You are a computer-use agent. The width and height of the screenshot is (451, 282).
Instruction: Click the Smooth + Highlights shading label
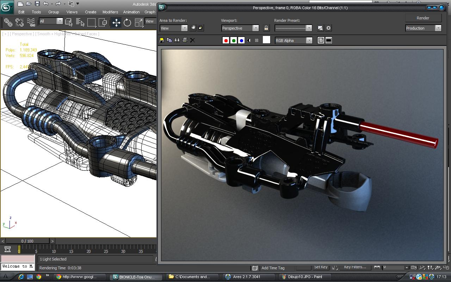click(67, 34)
